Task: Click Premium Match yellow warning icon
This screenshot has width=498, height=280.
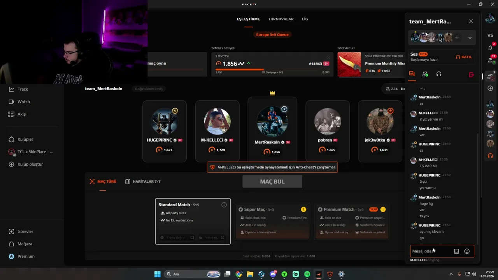Action: pos(383,209)
